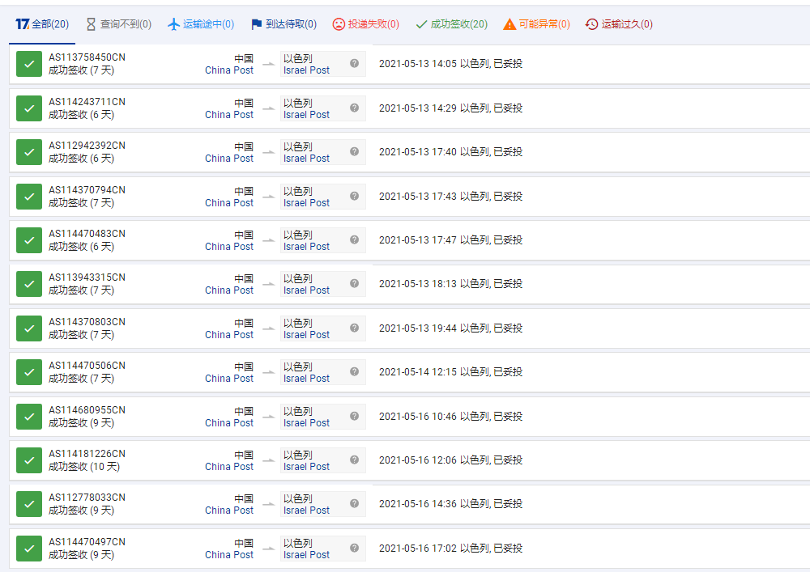Open China Post link for AS114243711CN
Viewport: 810px width, 572px height.
pos(229,115)
